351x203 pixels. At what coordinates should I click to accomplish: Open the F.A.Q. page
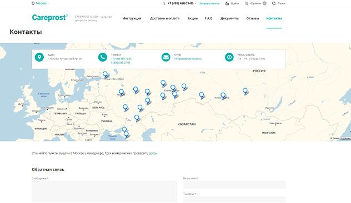click(x=209, y=18)
